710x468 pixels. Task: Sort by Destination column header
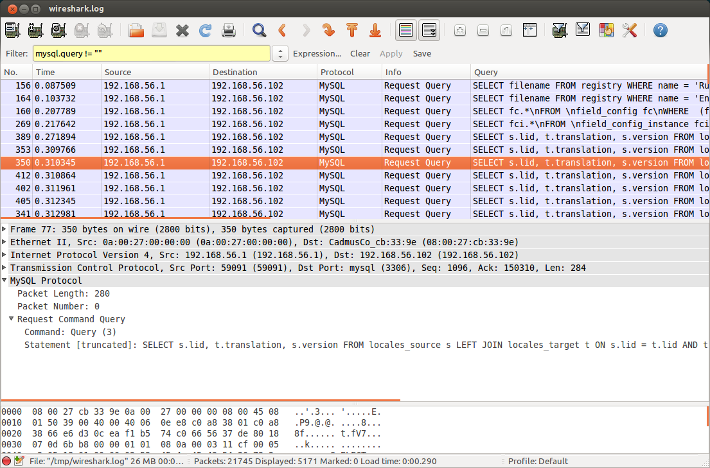(x=263, y=72)
